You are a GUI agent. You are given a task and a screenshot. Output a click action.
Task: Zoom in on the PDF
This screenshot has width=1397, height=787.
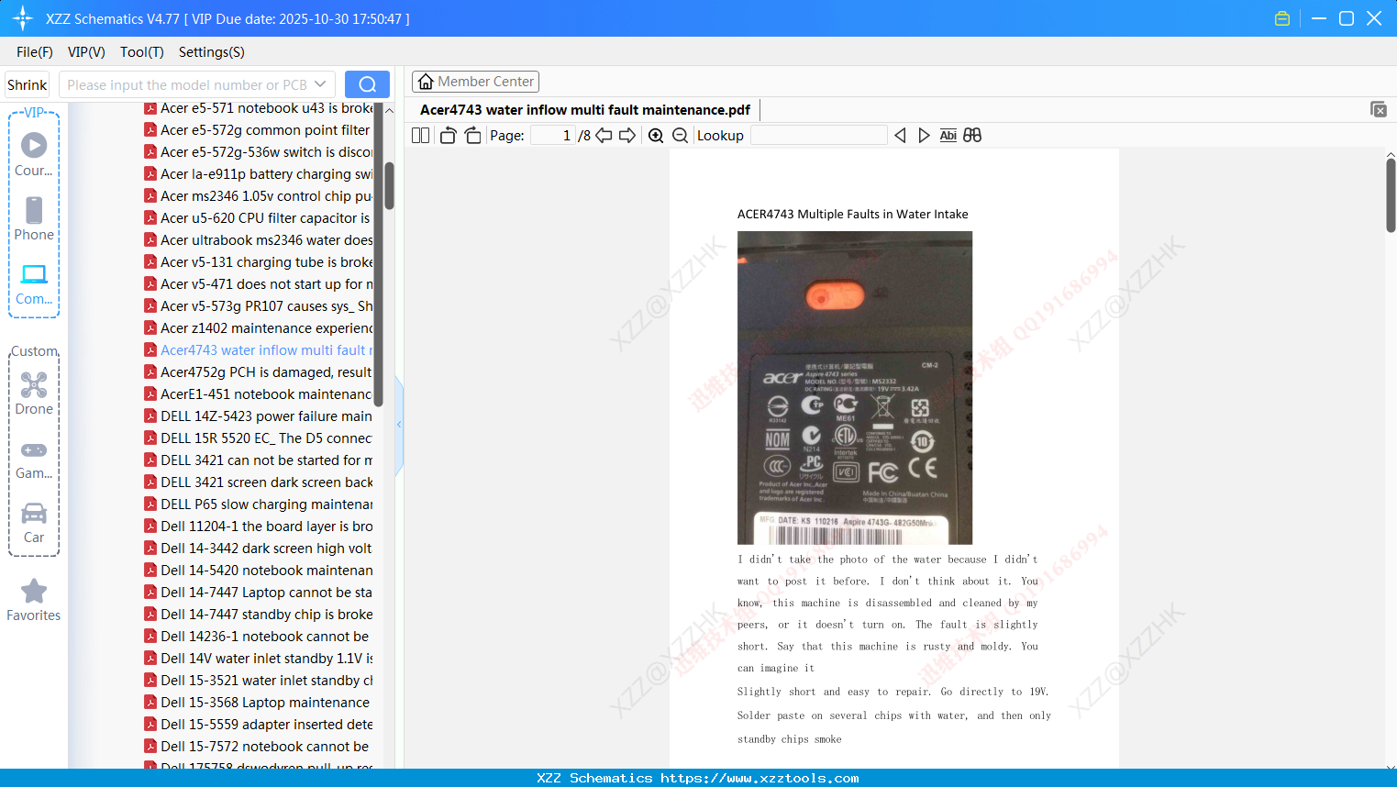point(656,136)
